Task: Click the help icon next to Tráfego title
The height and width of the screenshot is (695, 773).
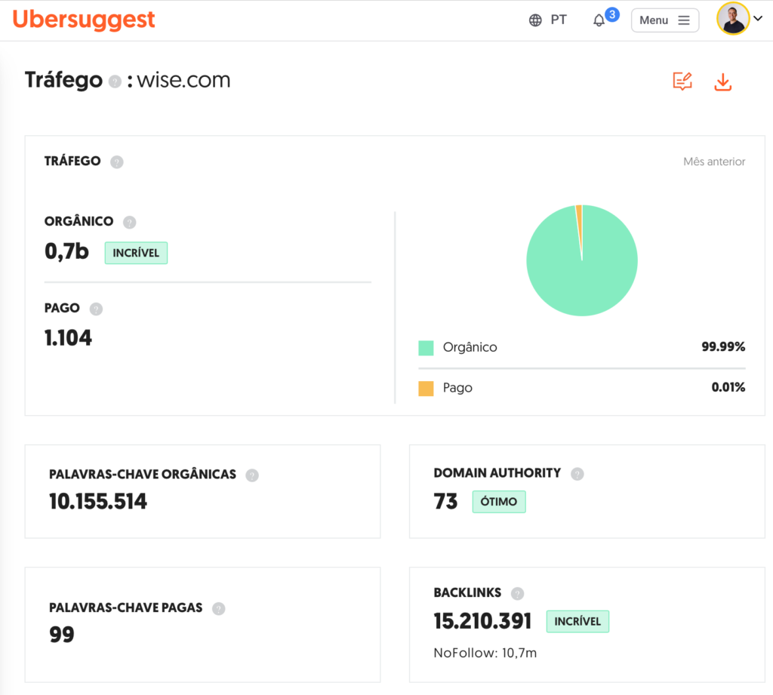Action: (x=115, y=81)
